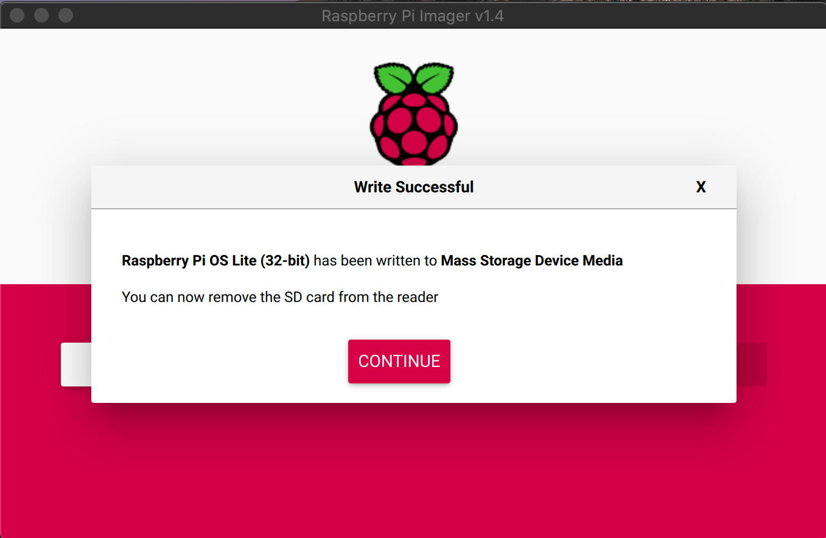The width and height of the screenshot is (826, 538).
Task: Close the Write Successful dialog with X
Action: 701,187
